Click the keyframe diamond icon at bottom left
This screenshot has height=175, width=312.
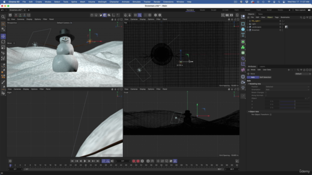coord(10,161)
